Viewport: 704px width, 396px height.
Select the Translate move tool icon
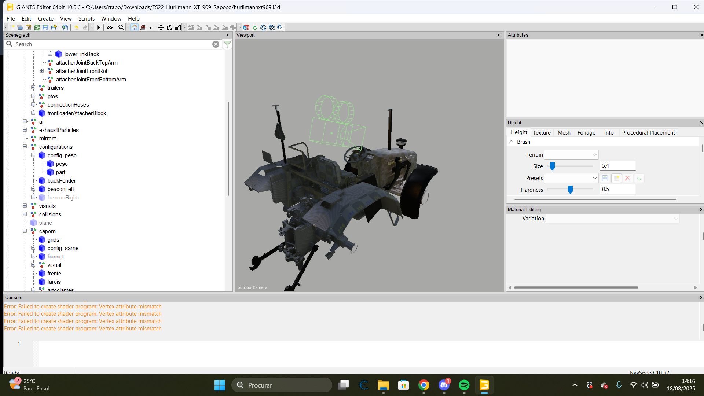(161, 27)
